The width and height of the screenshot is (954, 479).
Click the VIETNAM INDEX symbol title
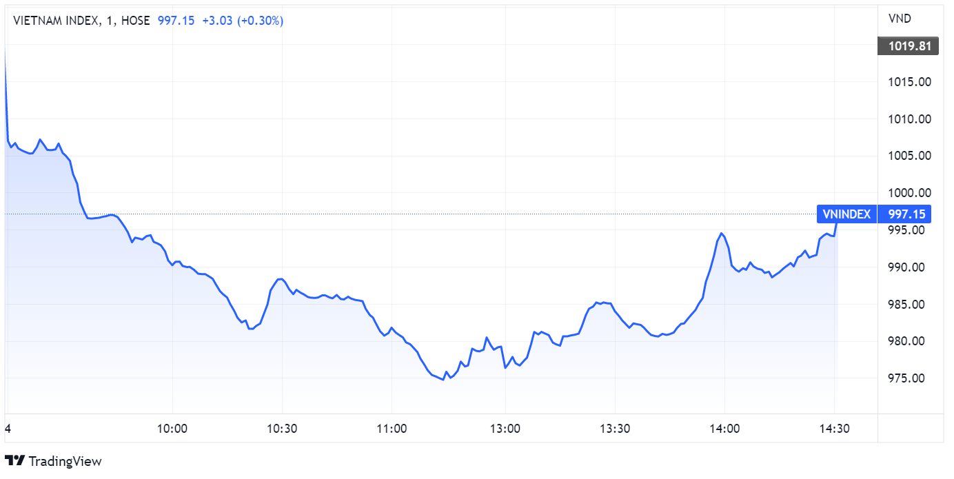coord(55,21)
